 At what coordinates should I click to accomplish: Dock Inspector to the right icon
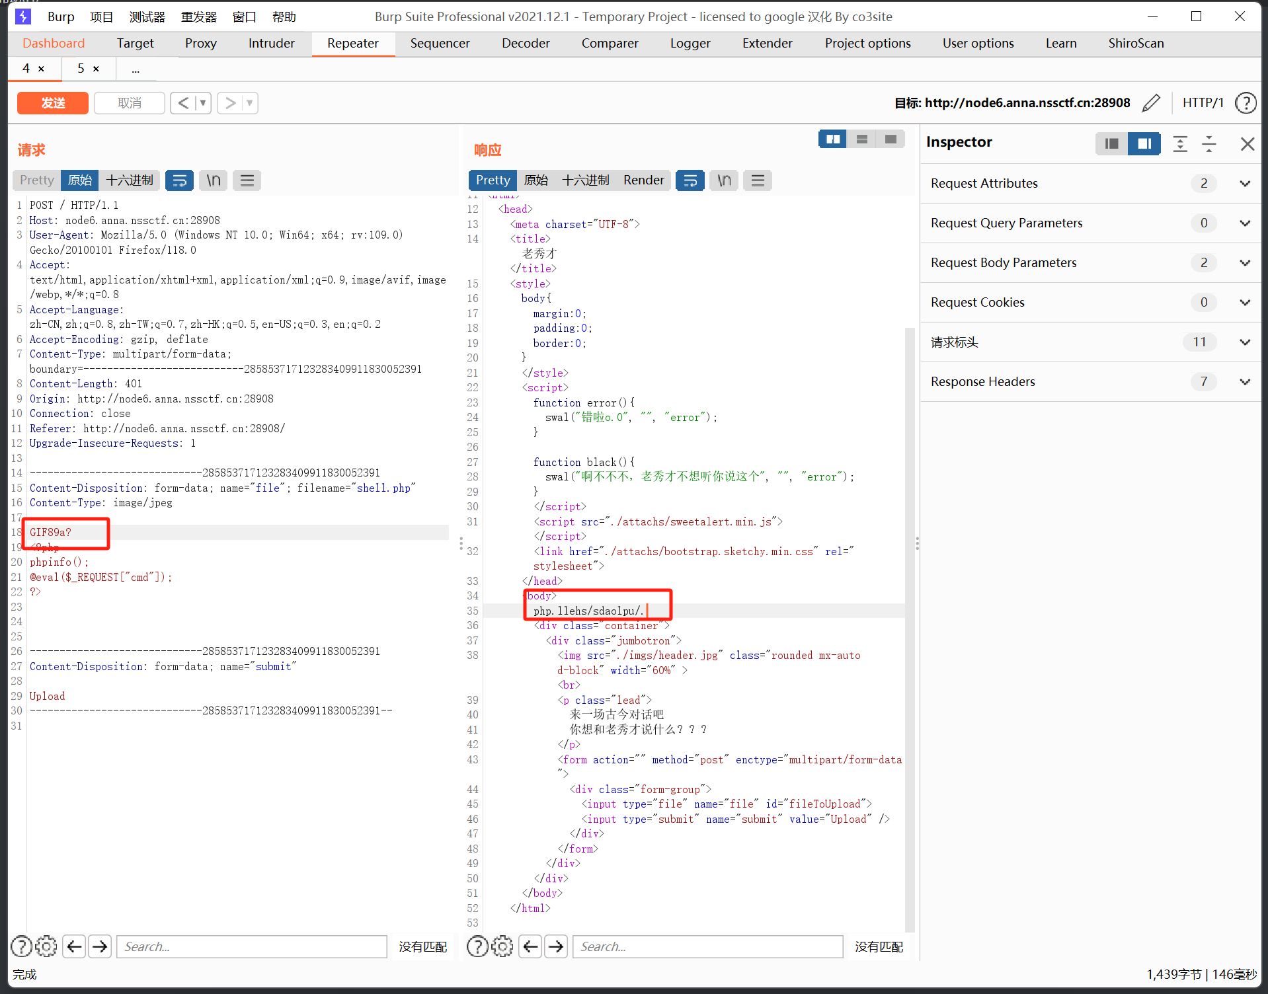coord(1144,143)
